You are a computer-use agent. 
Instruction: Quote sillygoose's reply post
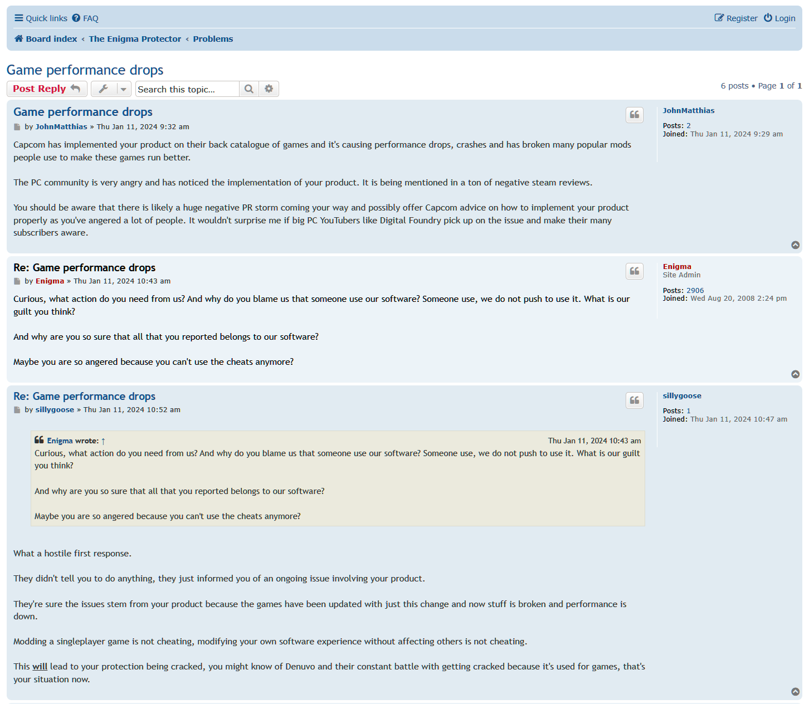(635, 400)
